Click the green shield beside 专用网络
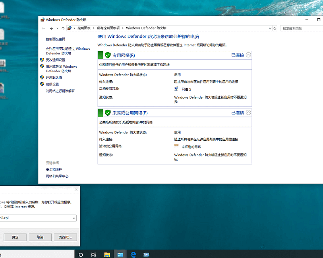This screenshot has height=258, width=323. click(108, 55)
